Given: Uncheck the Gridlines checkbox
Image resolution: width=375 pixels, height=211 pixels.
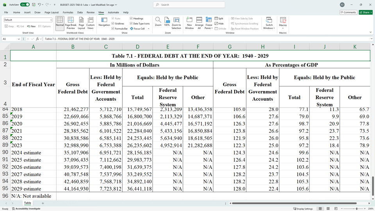Looking at the screenshot, I should click(x=113, y=23).
